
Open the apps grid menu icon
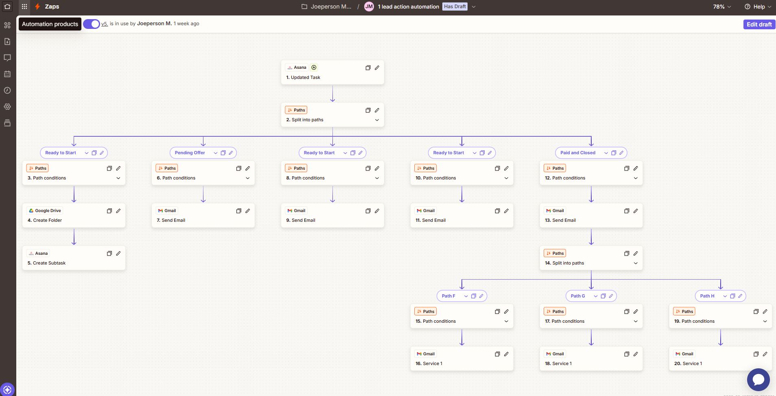(24, 7)
